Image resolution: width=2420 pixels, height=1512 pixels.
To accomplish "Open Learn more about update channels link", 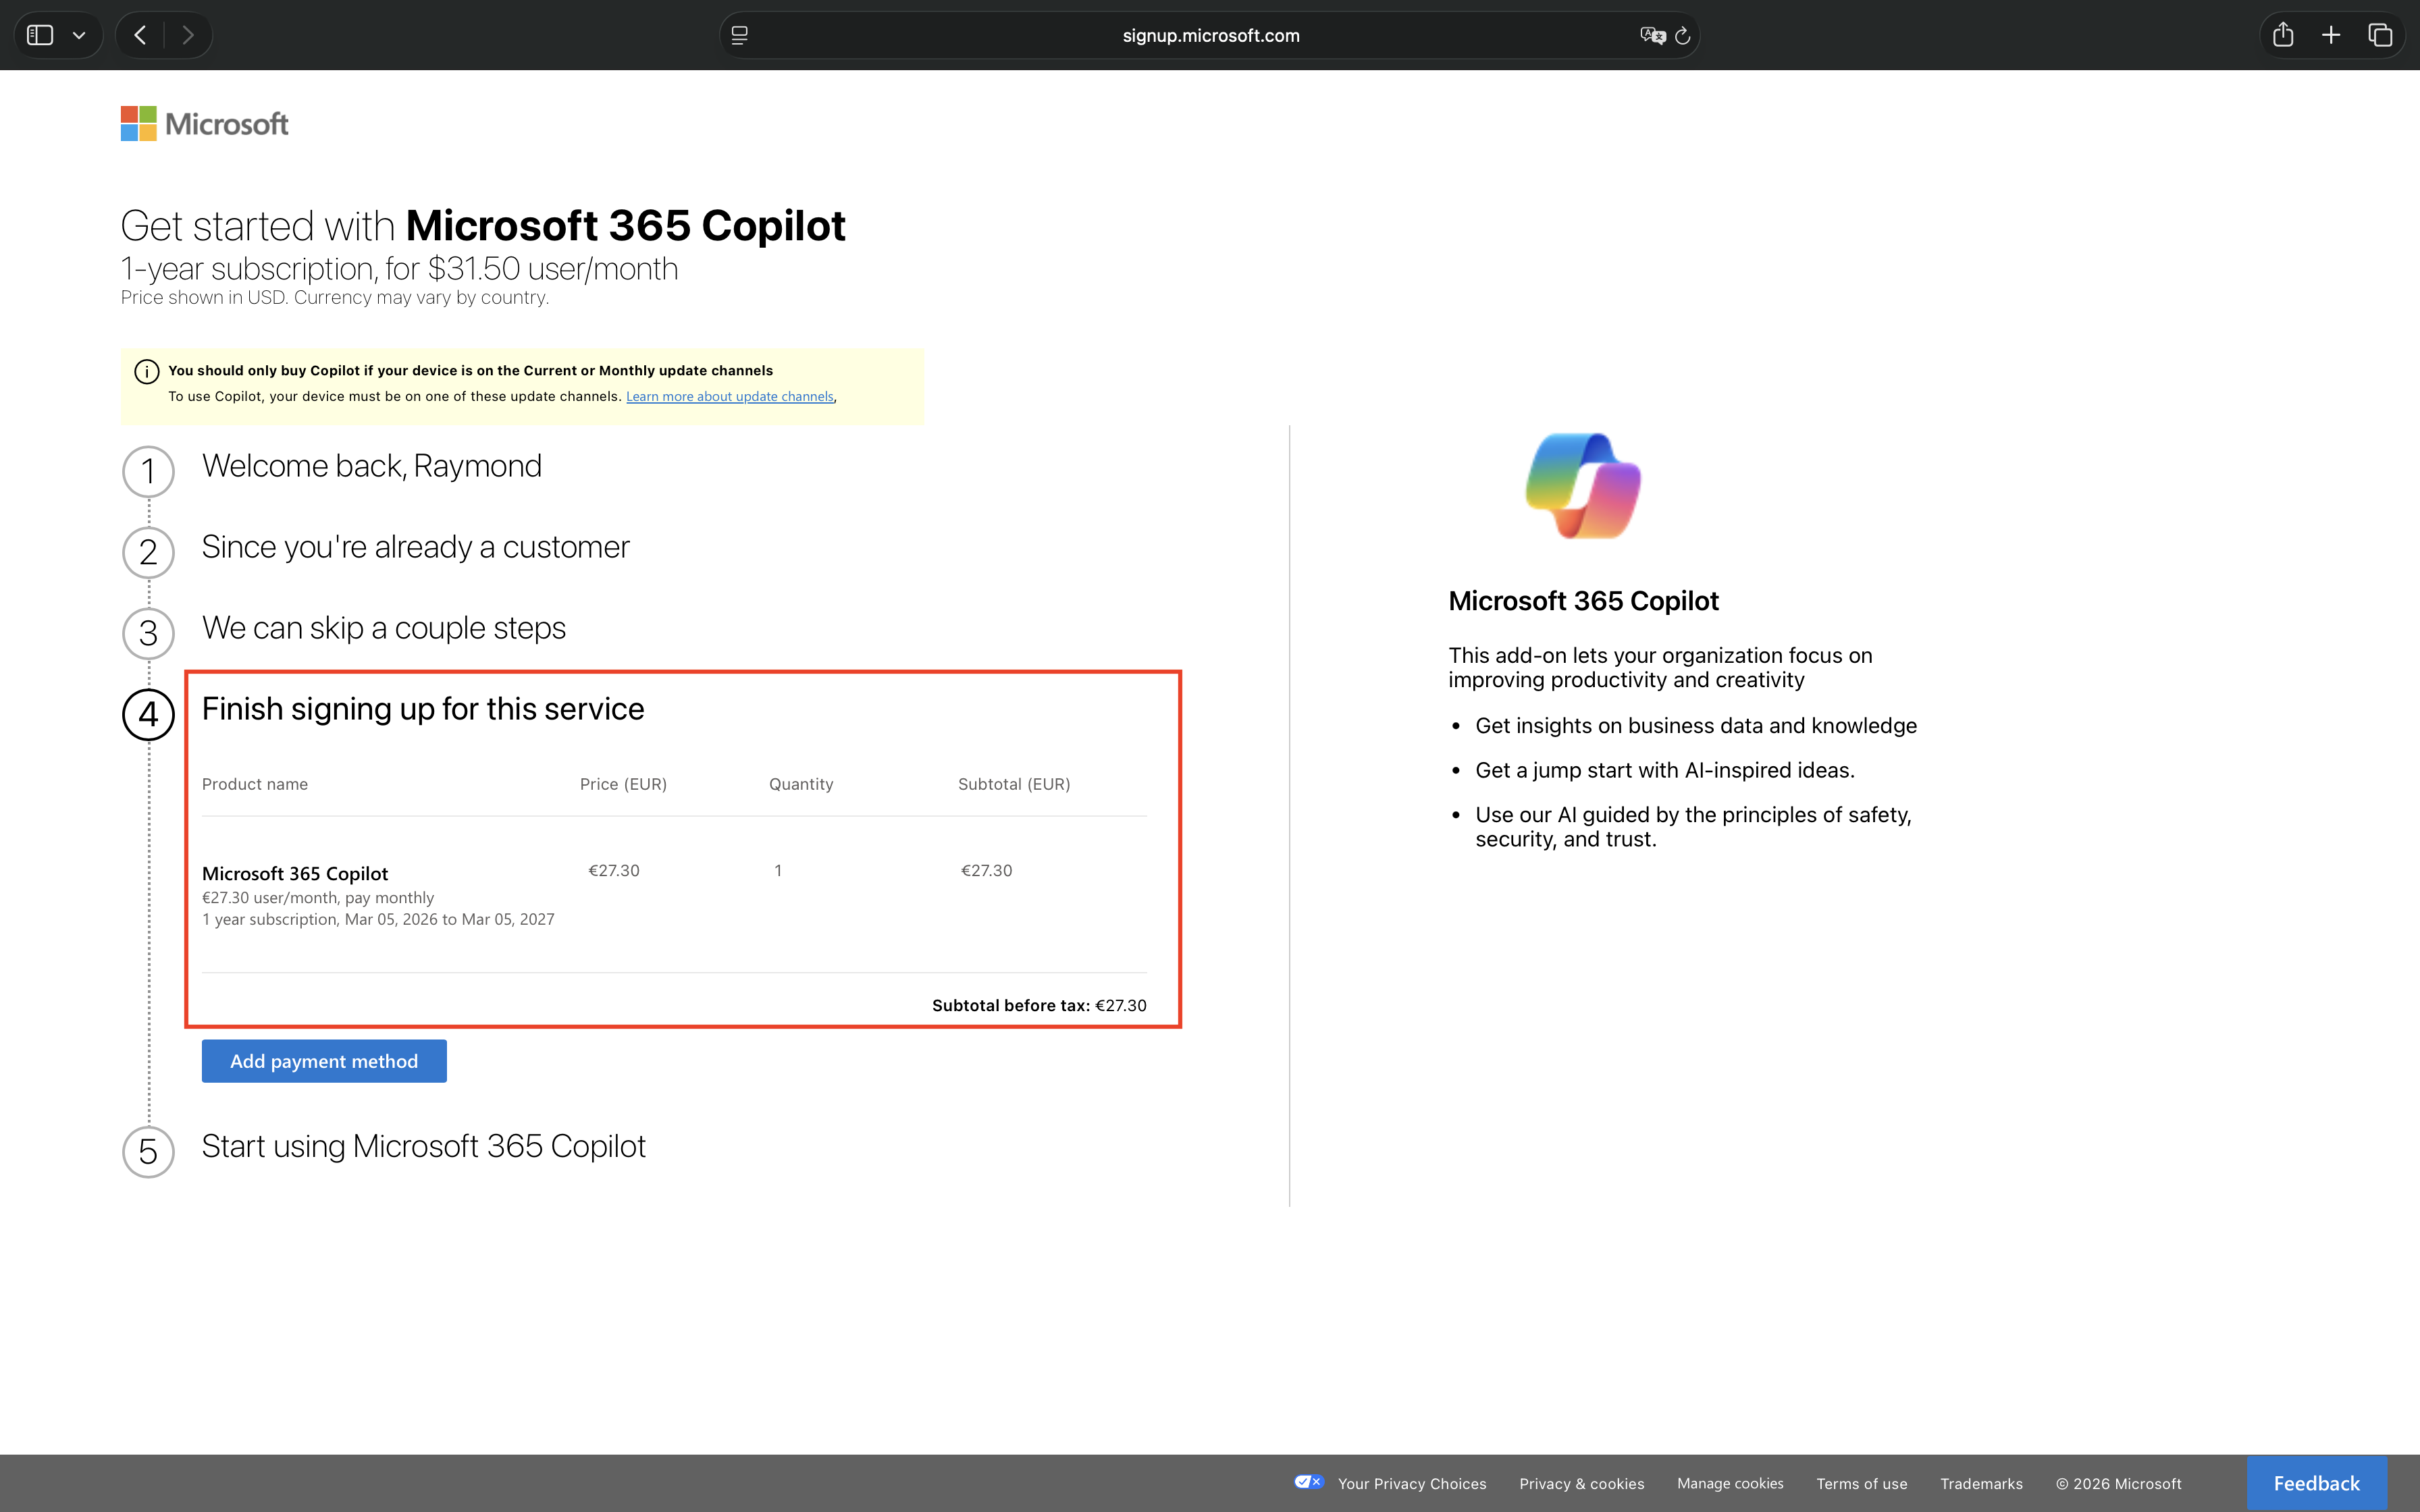I will (729, 397).
